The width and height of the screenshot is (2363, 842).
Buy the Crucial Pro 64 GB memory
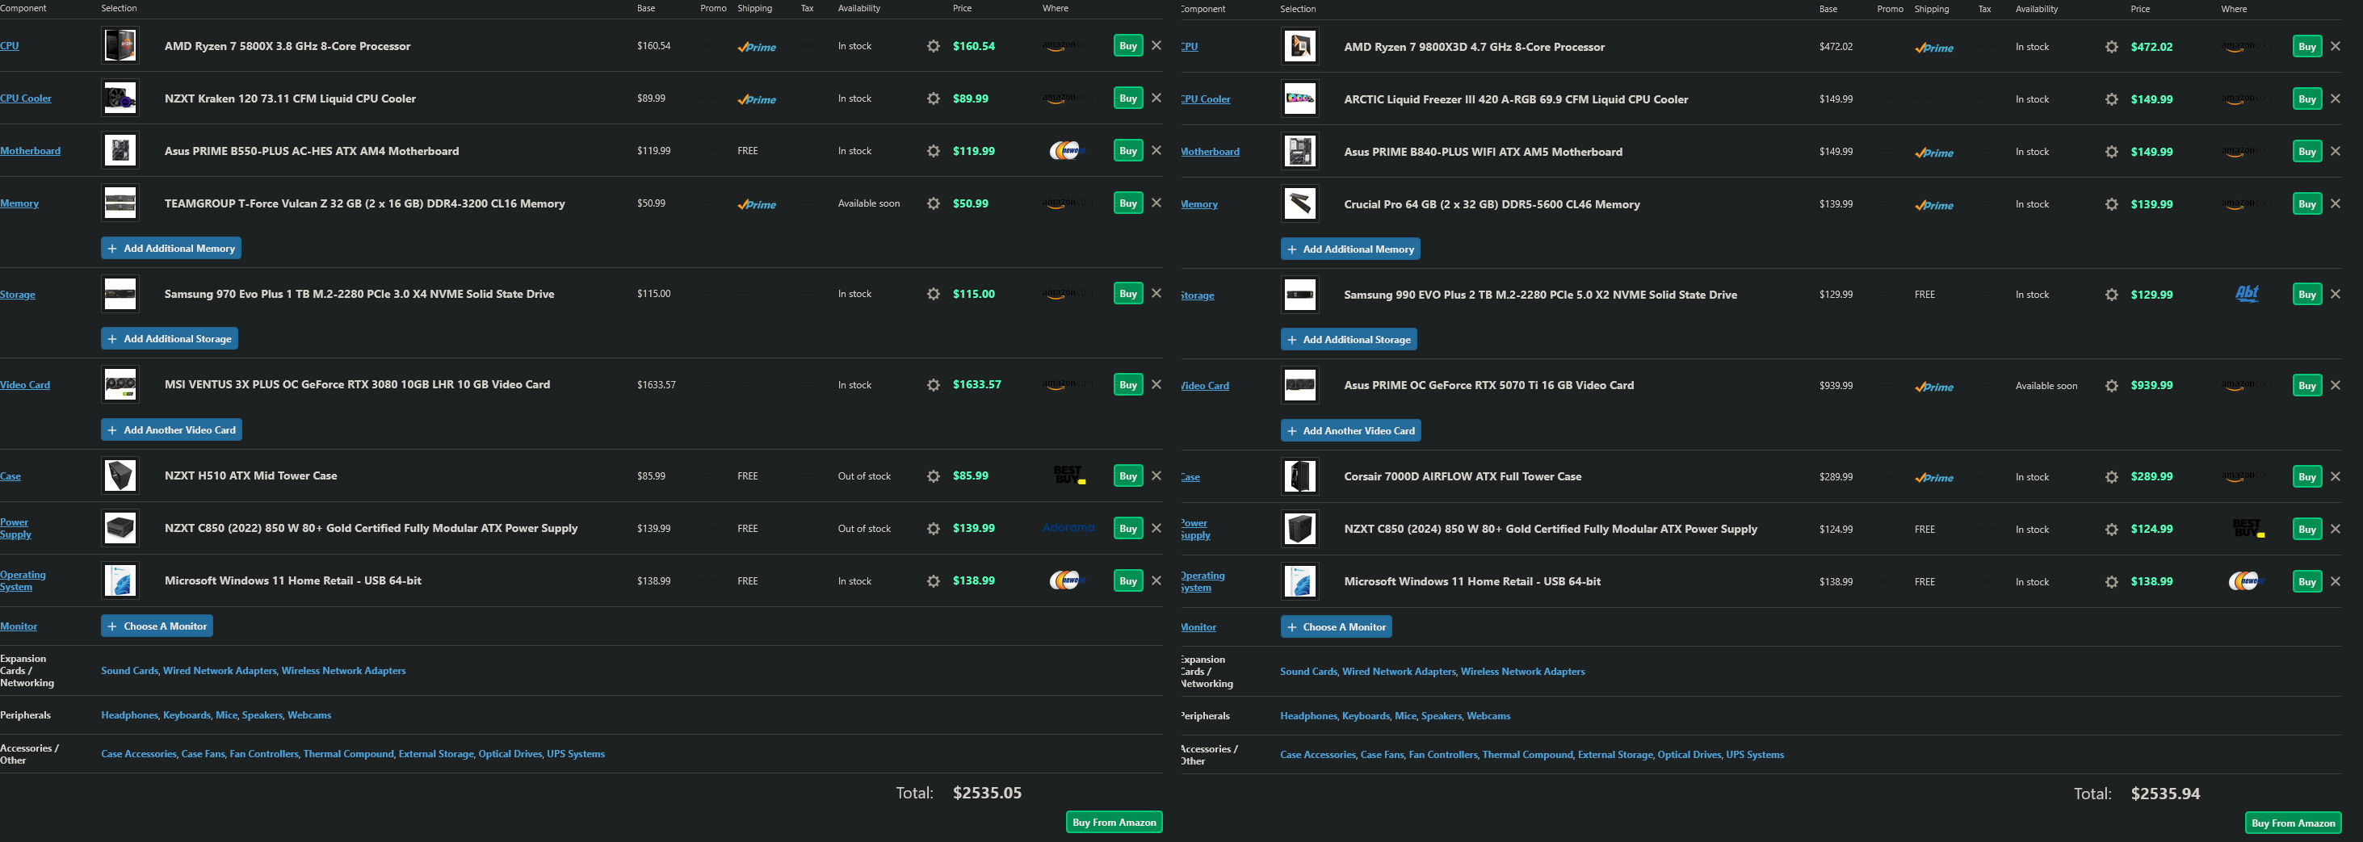point(2307,204)
